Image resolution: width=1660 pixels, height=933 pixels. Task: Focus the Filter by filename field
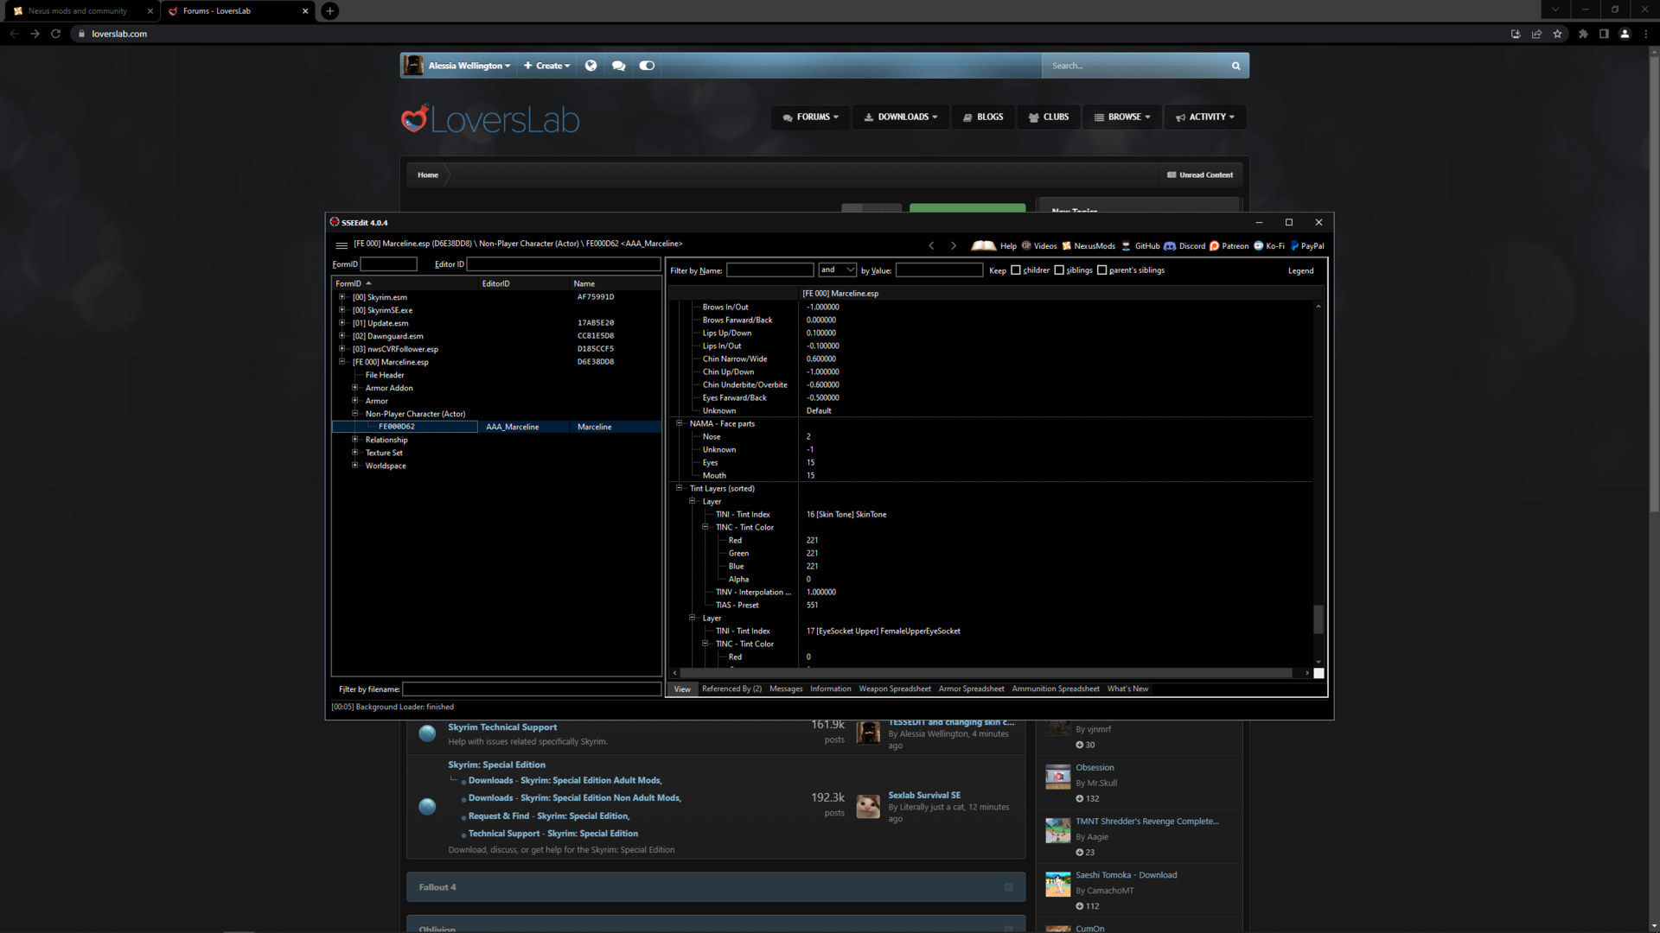point(532,689)
